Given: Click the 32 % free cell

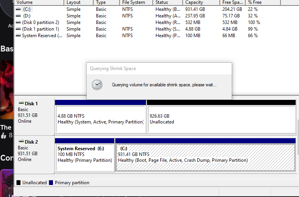Looking at the screenshot, I should 253,15.
